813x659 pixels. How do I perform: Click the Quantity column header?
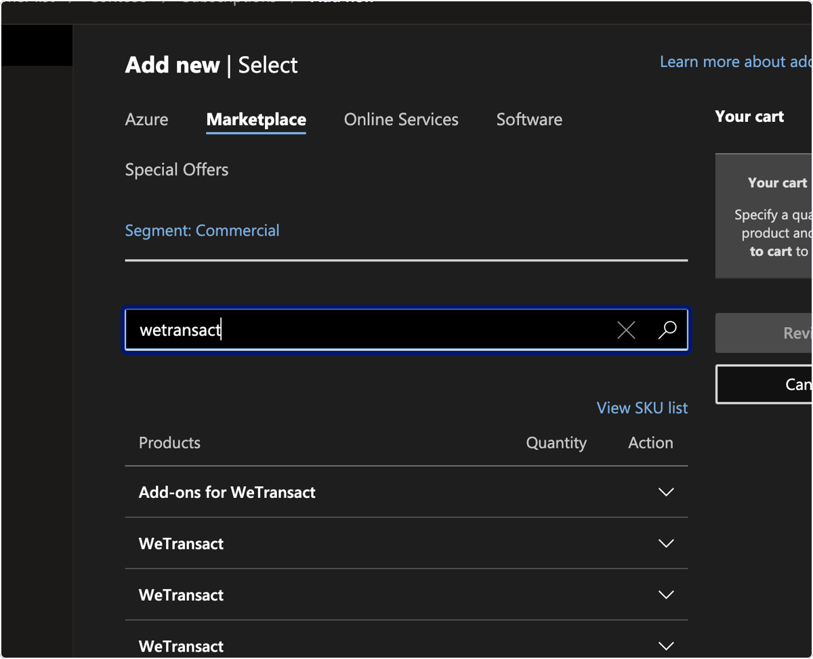[x=556, y=443]
